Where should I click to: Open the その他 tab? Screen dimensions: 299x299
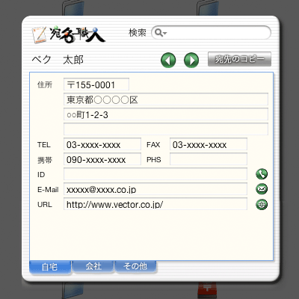[x=135, y=267]
